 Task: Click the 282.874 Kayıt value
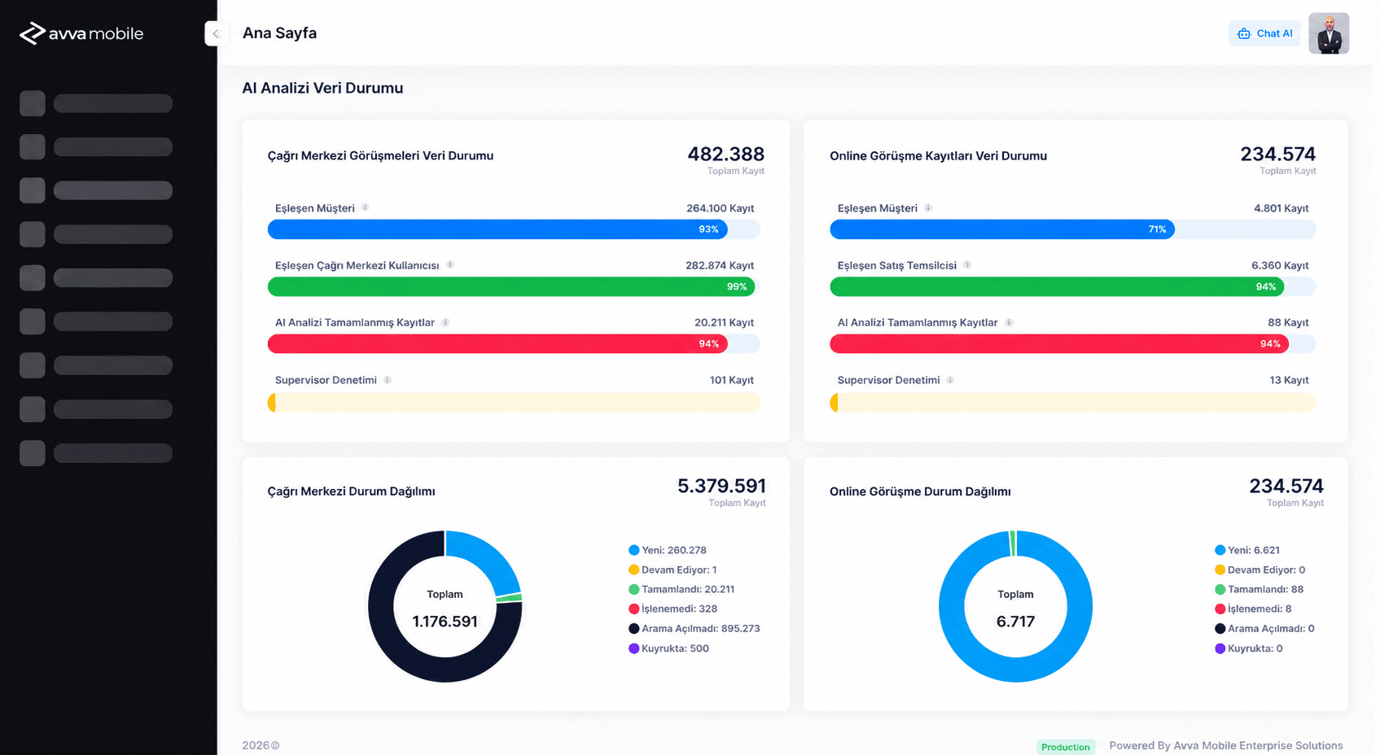point(720,265)
